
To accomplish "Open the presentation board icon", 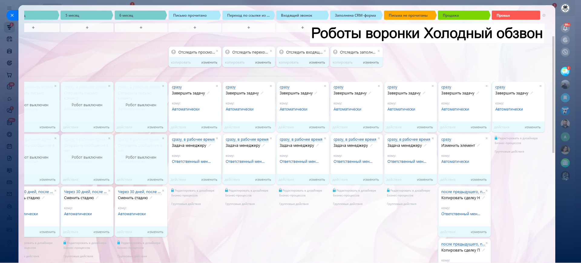I will coord(9,170).
